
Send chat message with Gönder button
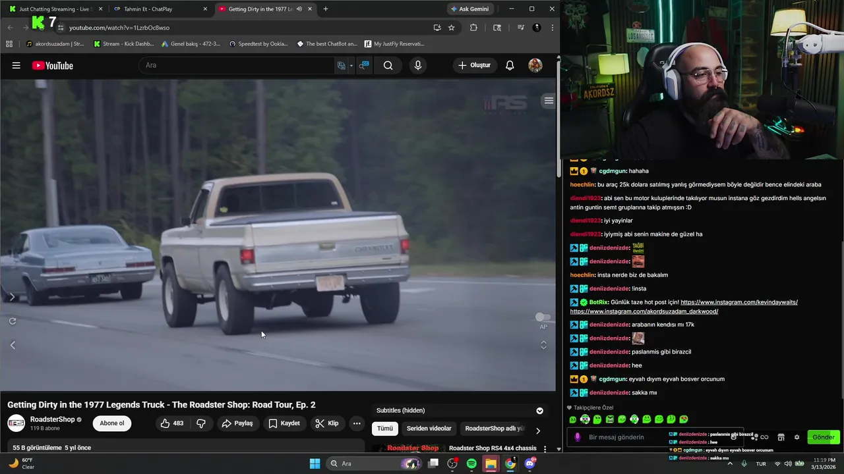(x=824, y=437)
